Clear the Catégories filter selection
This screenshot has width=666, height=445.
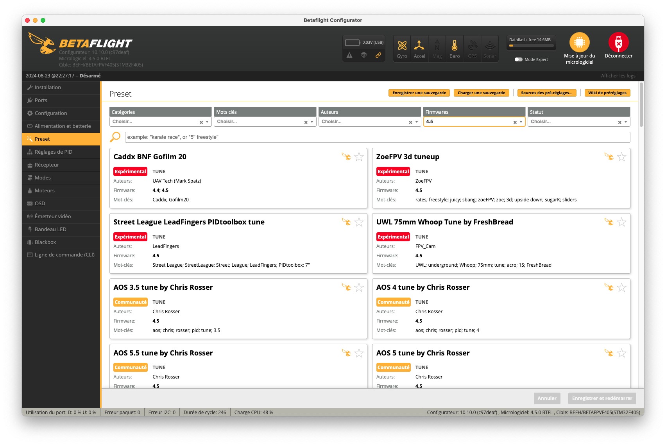point(201,122)
